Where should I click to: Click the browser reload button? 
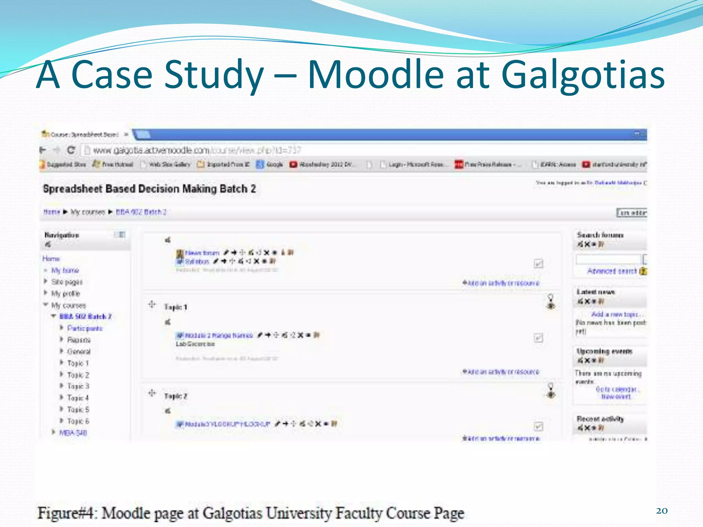pyautogui.click(x=71, y=150)
